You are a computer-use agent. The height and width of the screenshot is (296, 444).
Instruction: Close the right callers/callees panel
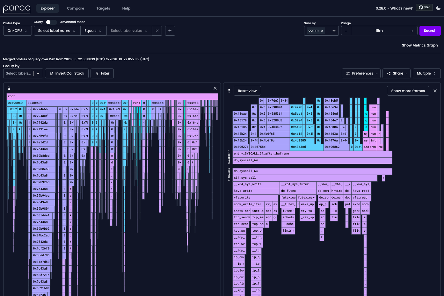[x=435, y=91]
